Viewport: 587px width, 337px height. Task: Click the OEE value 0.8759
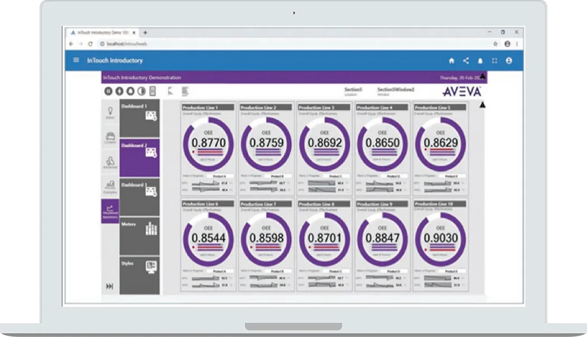pos(267,143)
